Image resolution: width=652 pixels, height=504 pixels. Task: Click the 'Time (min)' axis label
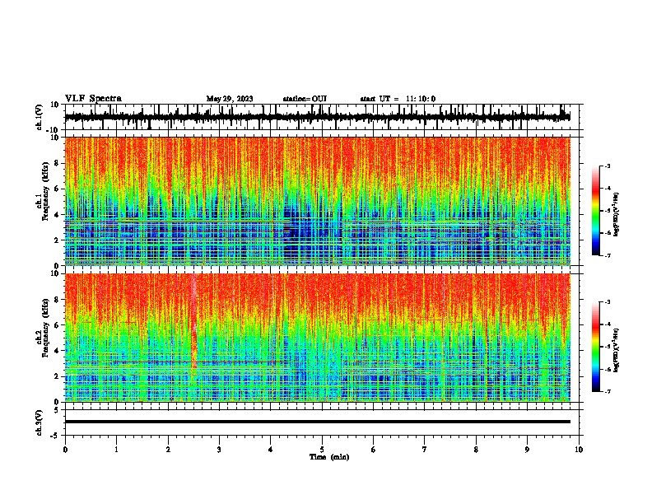(x=329, y=457)
